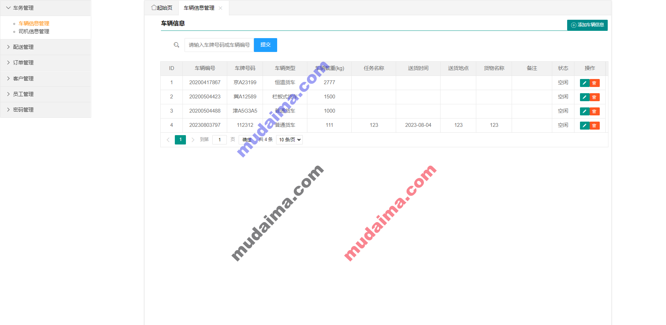Delete vehicle row 20200417867
Screen dimensions: 666x325
coord(595,83)
